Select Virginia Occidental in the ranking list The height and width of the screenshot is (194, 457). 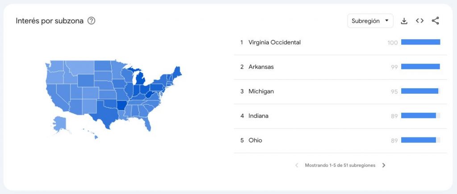[340, 43]
